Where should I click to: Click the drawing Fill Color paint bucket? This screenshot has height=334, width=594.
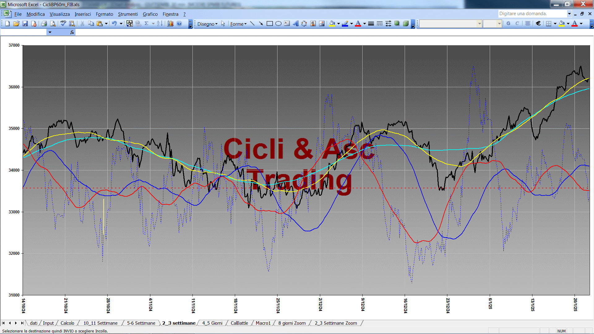point(332,24)
